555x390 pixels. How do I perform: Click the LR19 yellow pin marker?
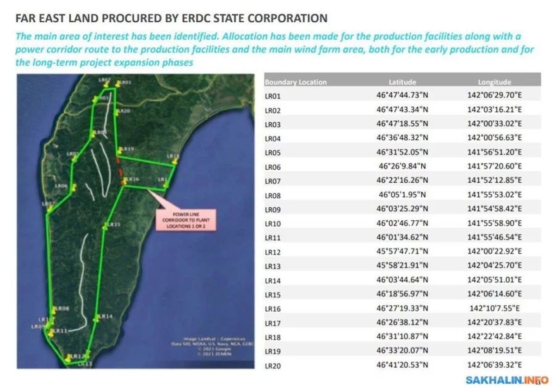[120, 150]
